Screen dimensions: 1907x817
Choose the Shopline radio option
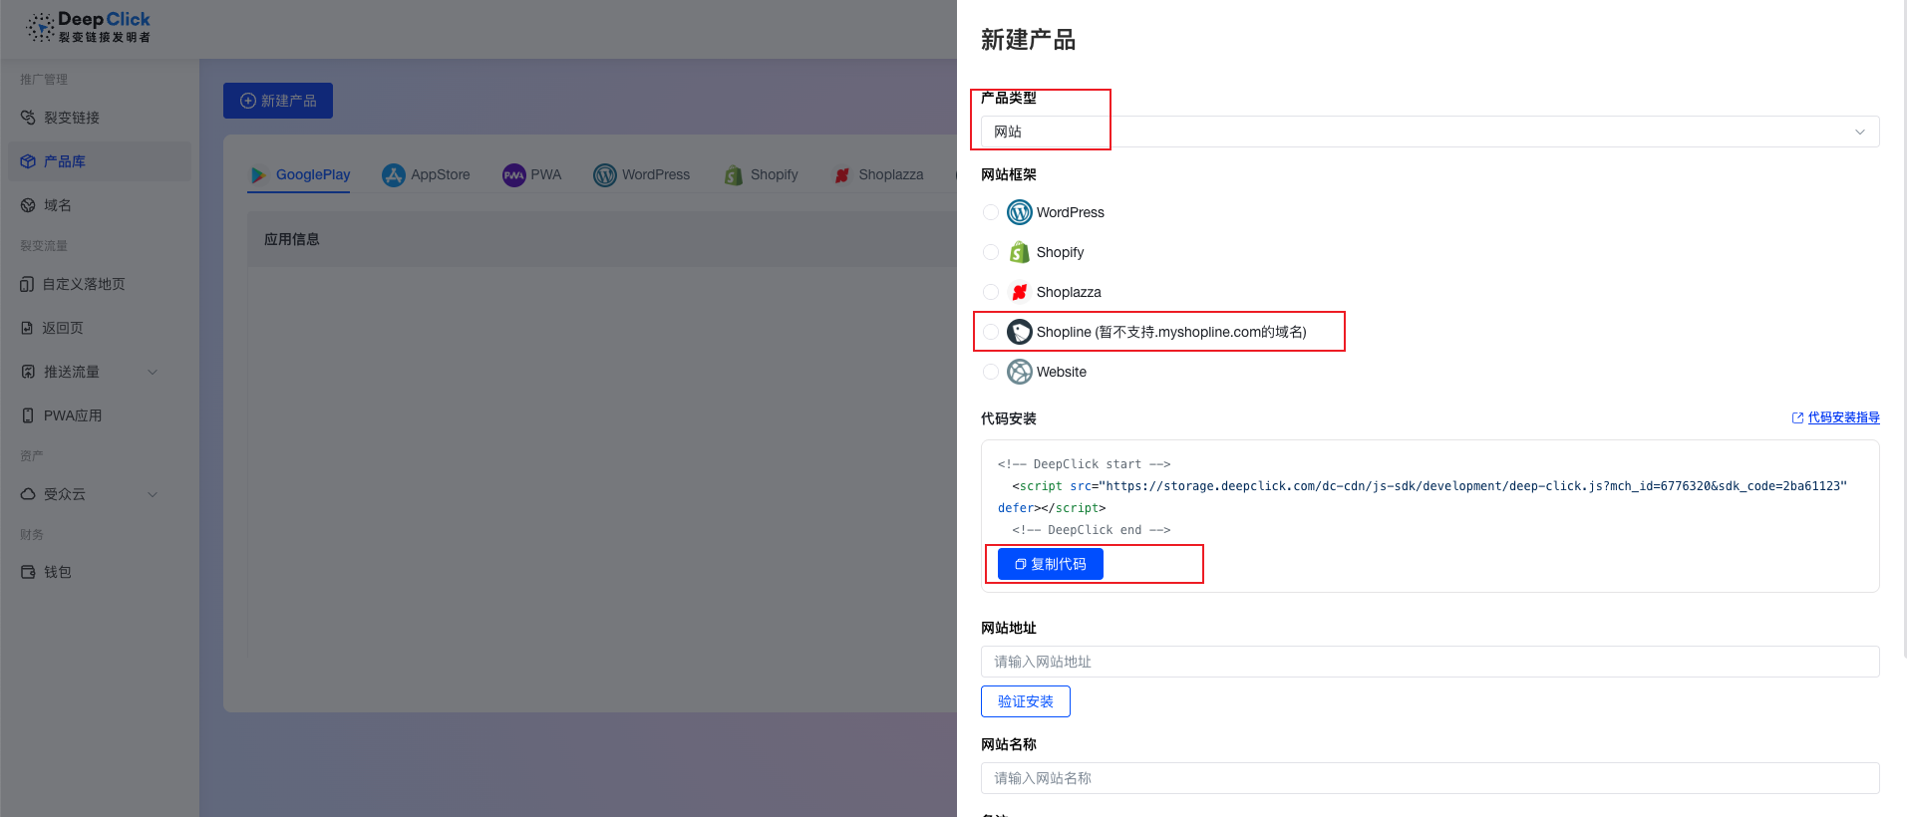point(991,332)
